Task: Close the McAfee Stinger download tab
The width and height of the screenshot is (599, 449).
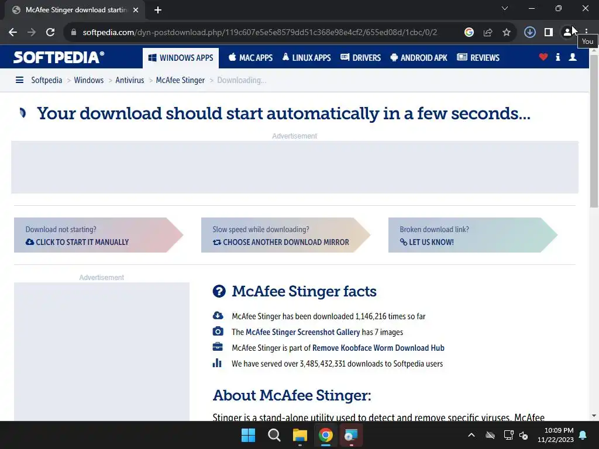Action: (x=136, y=11)
